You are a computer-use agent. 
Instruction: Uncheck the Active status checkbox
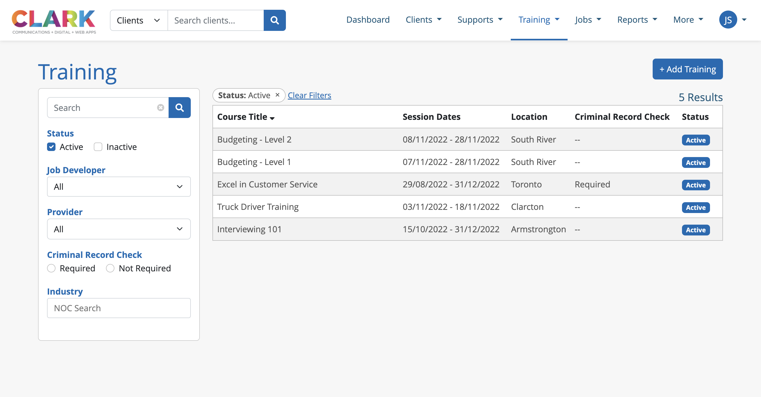point(52,147)
